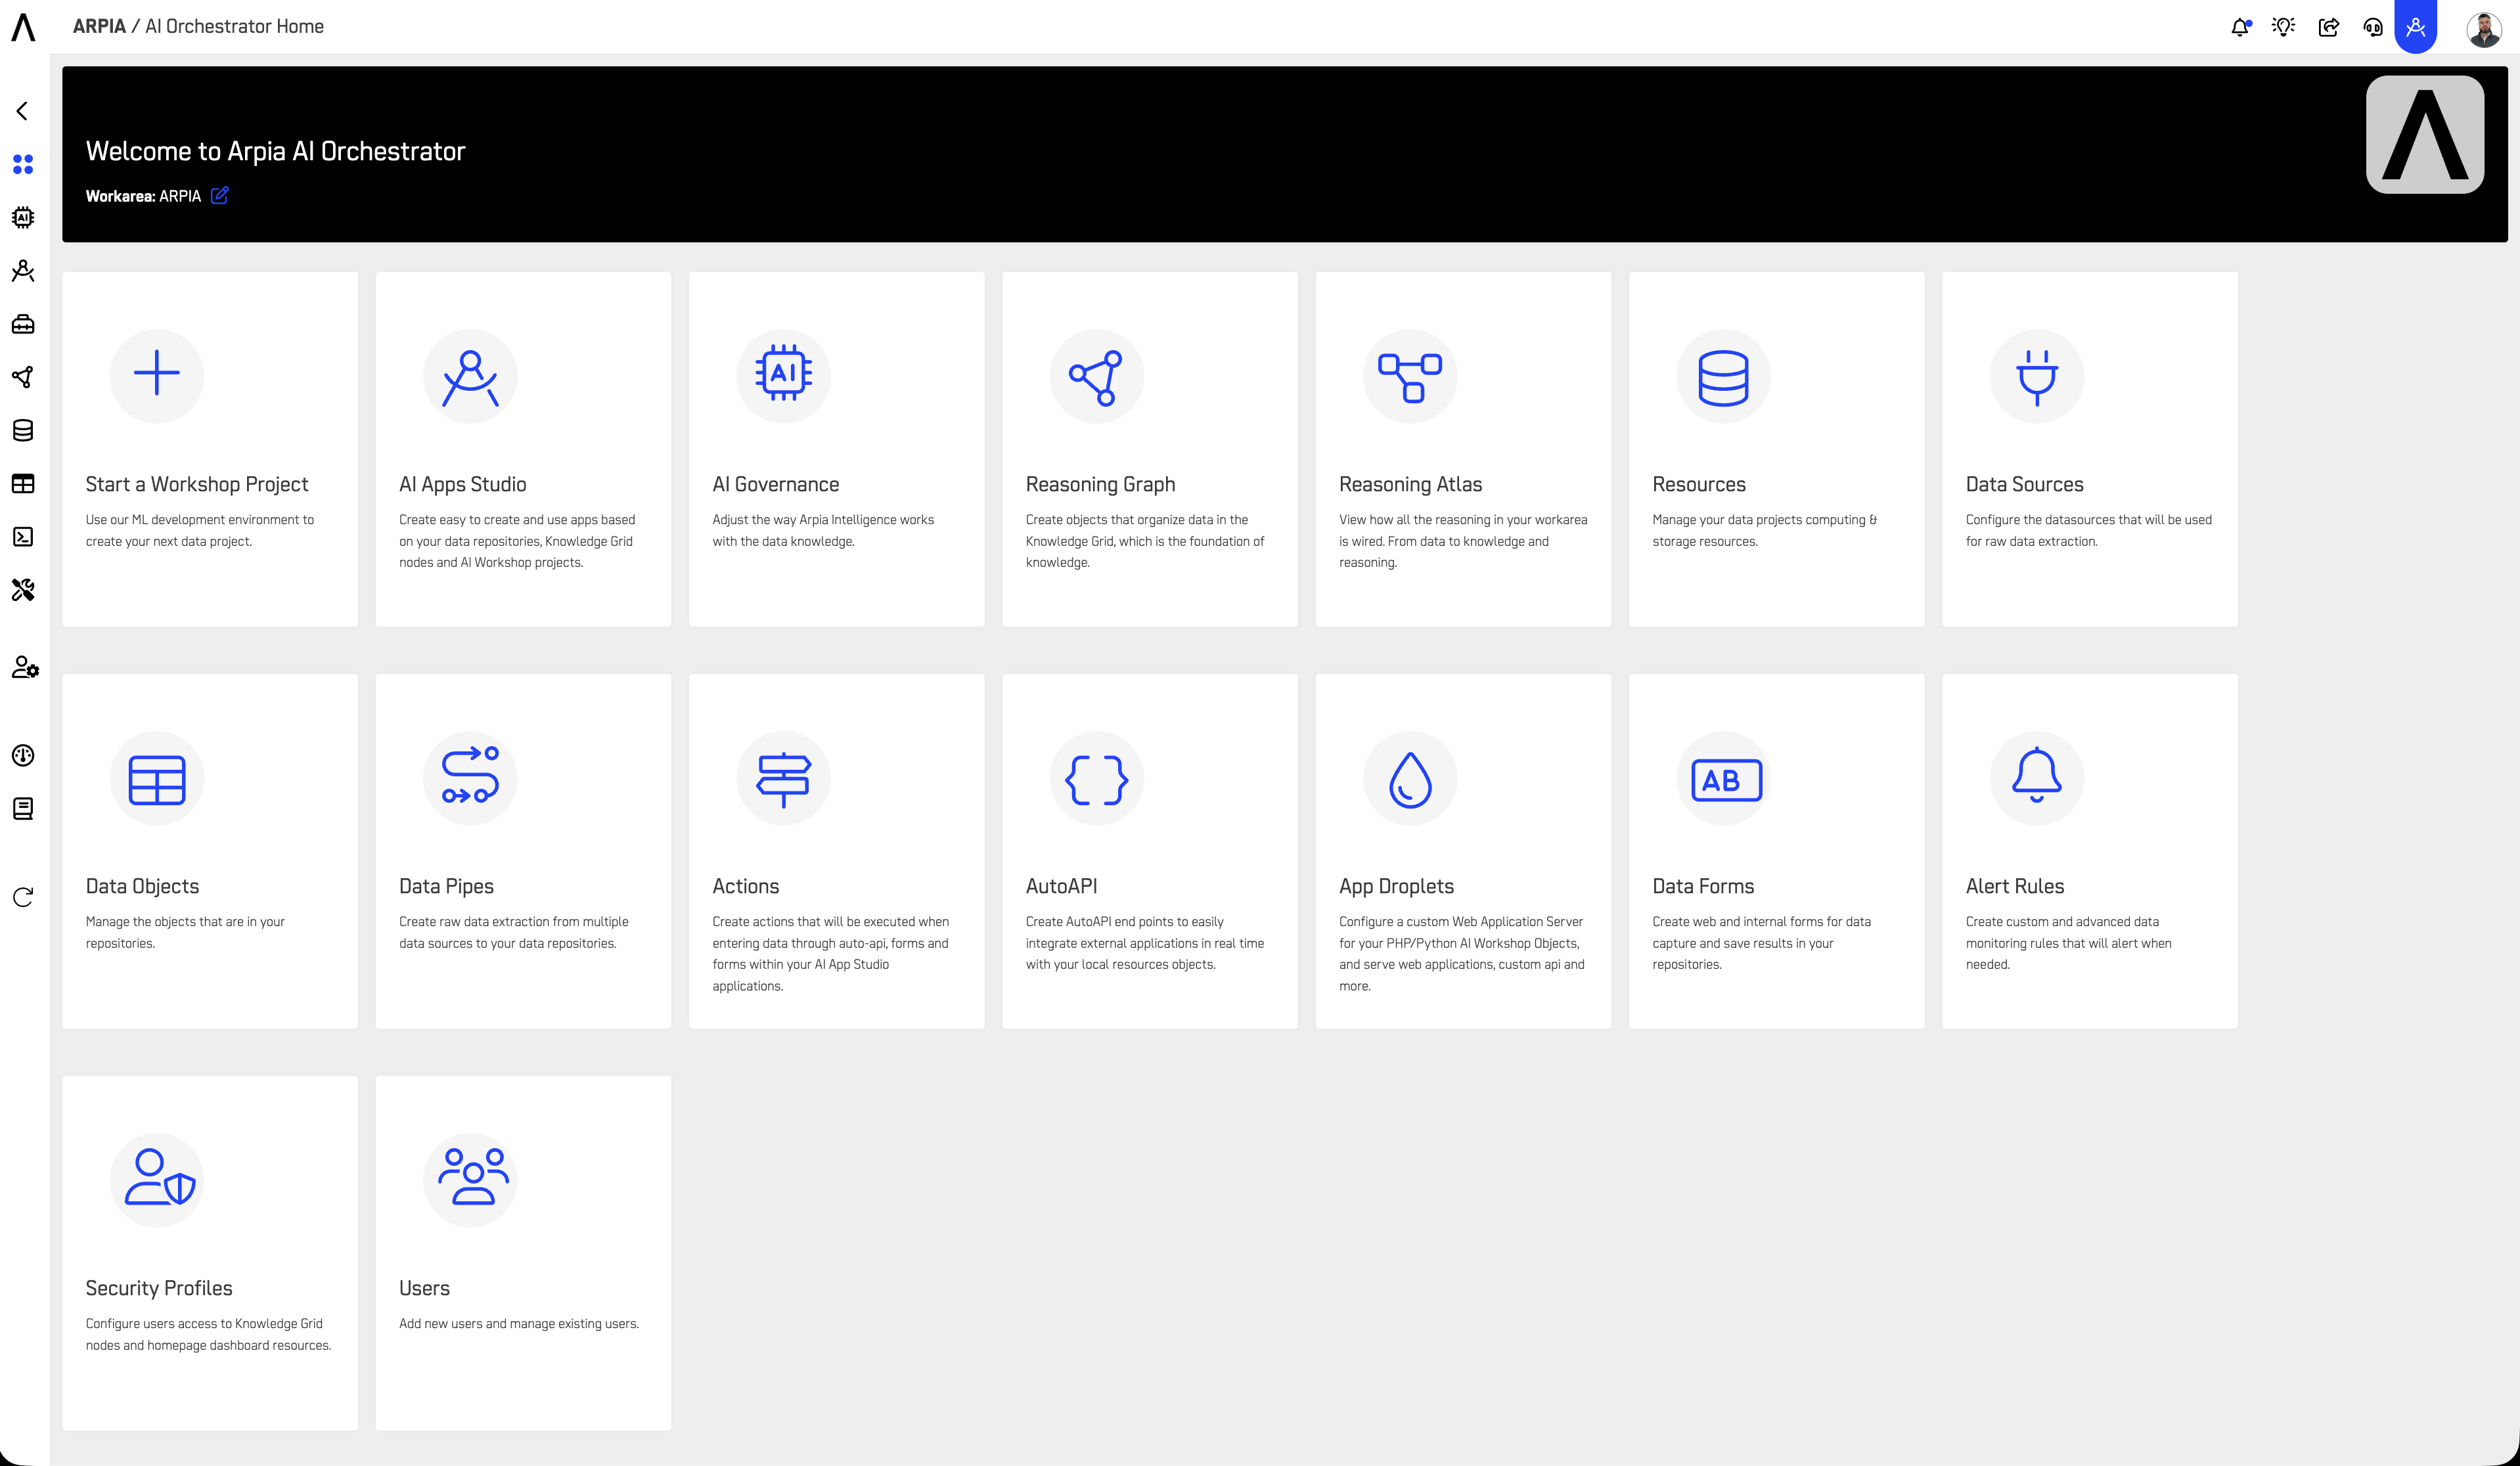2520x1466 pixels.
Task: Open the notifications bell
Action: point(2240,27)
